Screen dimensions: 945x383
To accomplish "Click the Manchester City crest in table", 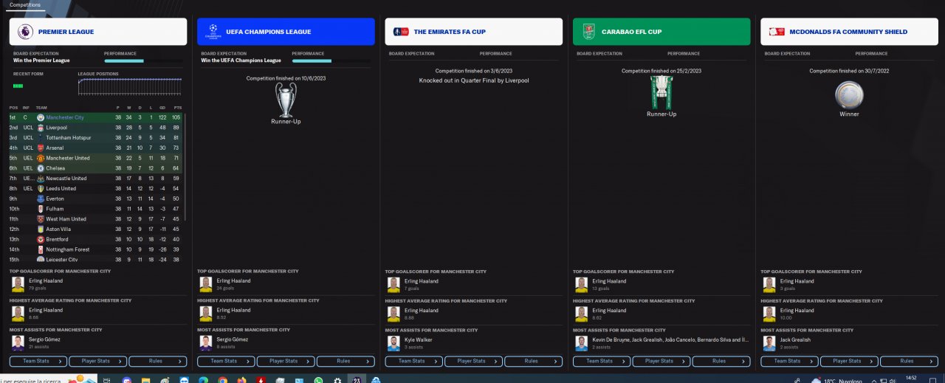I will pos(41,117).
